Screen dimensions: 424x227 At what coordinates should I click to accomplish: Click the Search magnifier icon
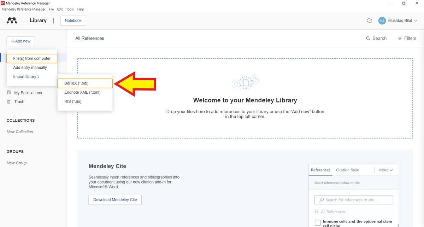click(368, 38)
